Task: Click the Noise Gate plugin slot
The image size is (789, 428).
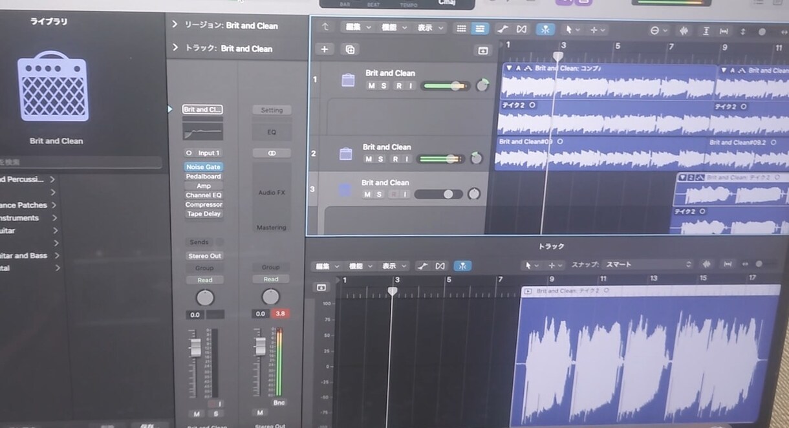Action: [x=204, y=167]
